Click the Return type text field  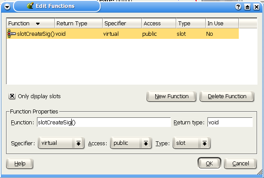(229, 123)
